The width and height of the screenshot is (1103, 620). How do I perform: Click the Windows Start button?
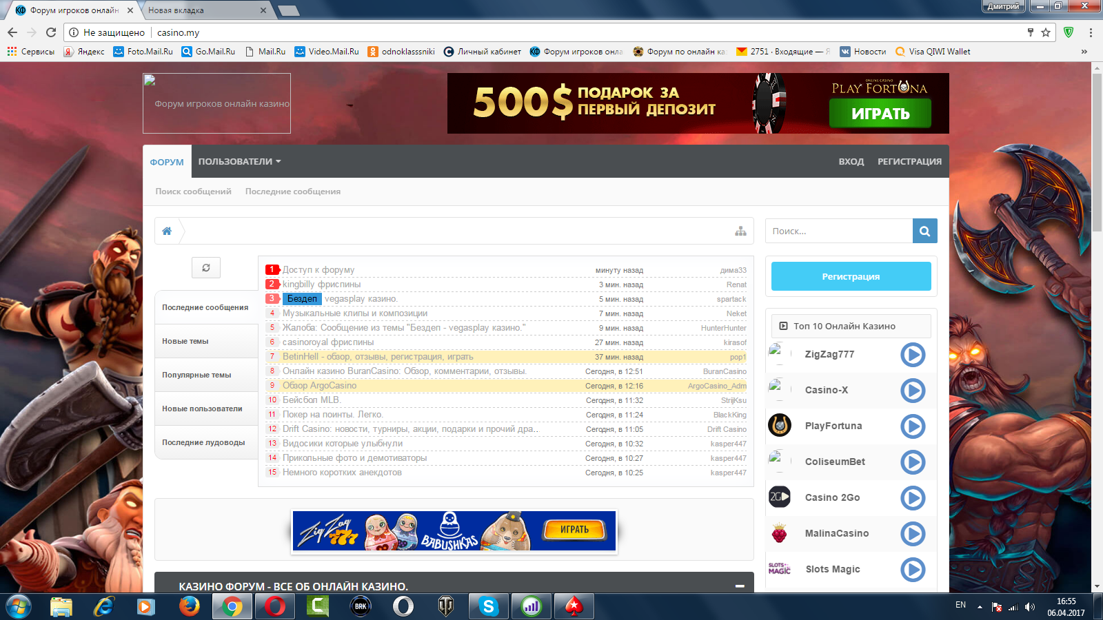coord(19,606)
